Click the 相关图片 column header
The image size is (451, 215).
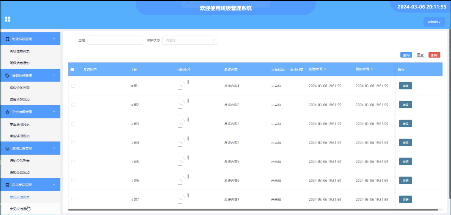point(184,70)
